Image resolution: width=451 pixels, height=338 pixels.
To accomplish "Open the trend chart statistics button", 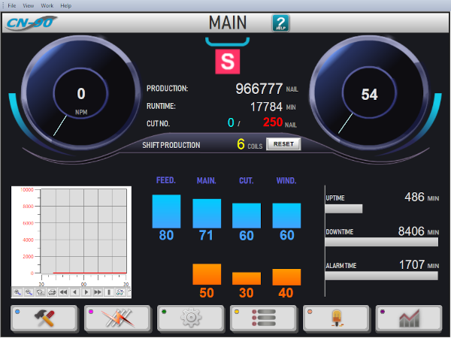I will (x=409, y=318).
